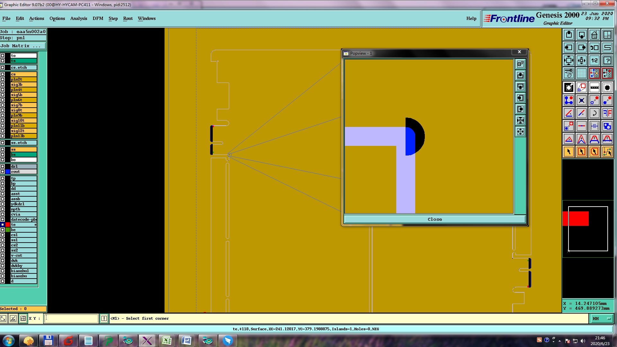Click the overlapping blue shapes icon
The width and height of the screenshot is (617, 347).
point(607,126)
